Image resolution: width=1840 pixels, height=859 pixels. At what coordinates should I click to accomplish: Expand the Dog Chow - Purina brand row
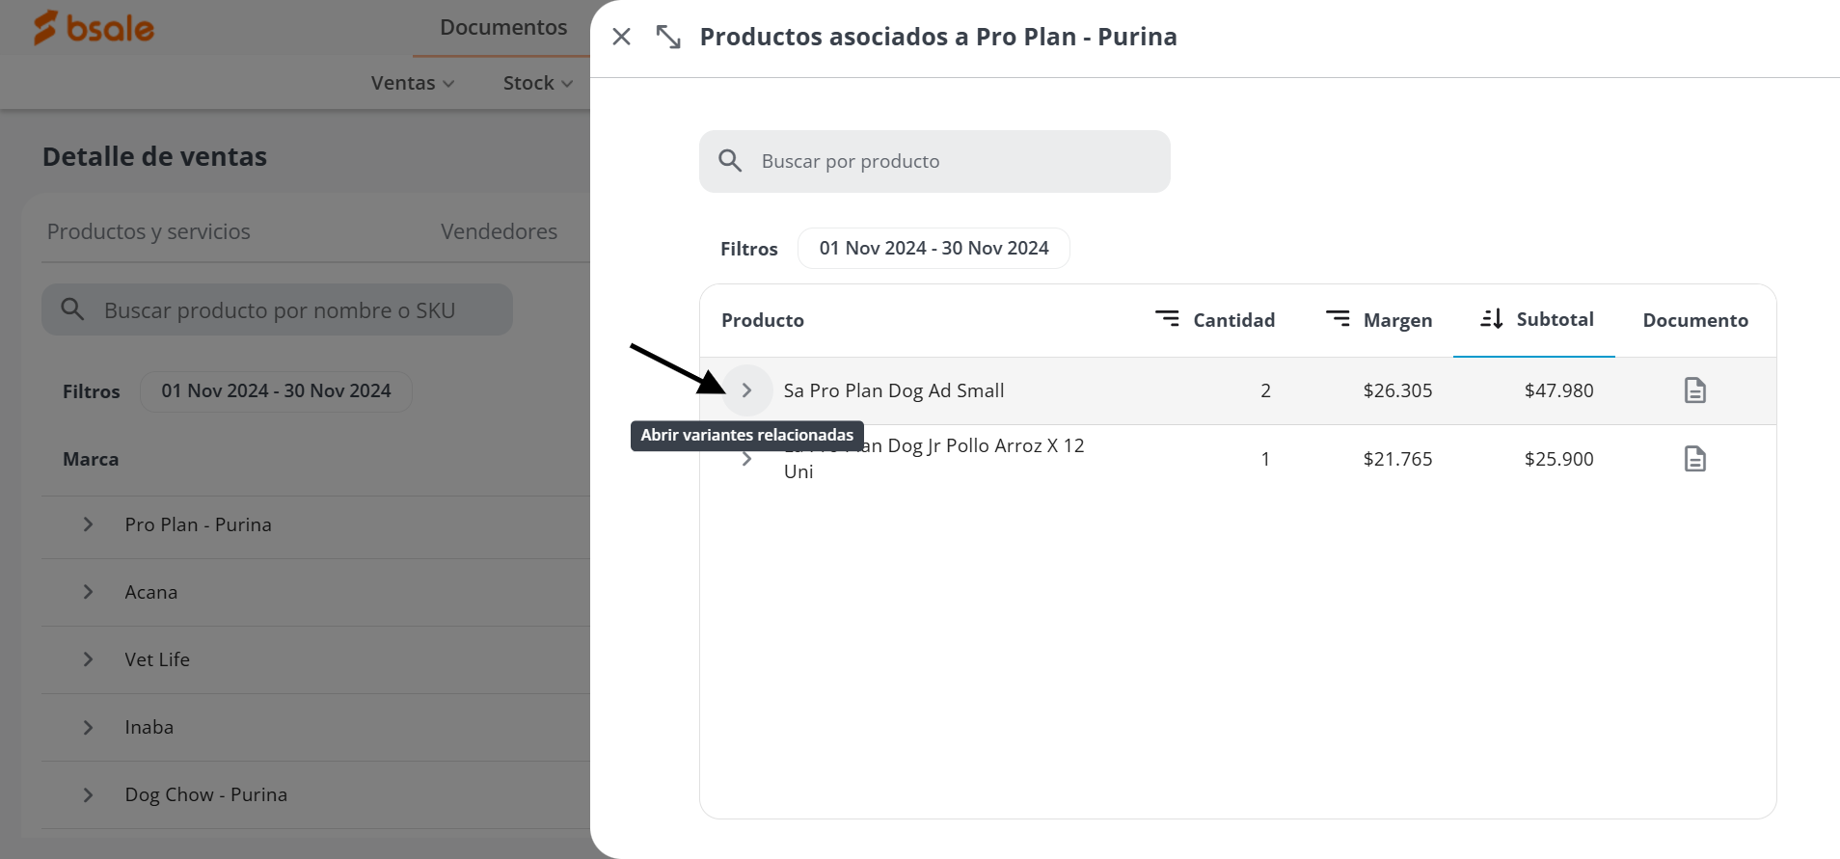(x=88, y=794)
